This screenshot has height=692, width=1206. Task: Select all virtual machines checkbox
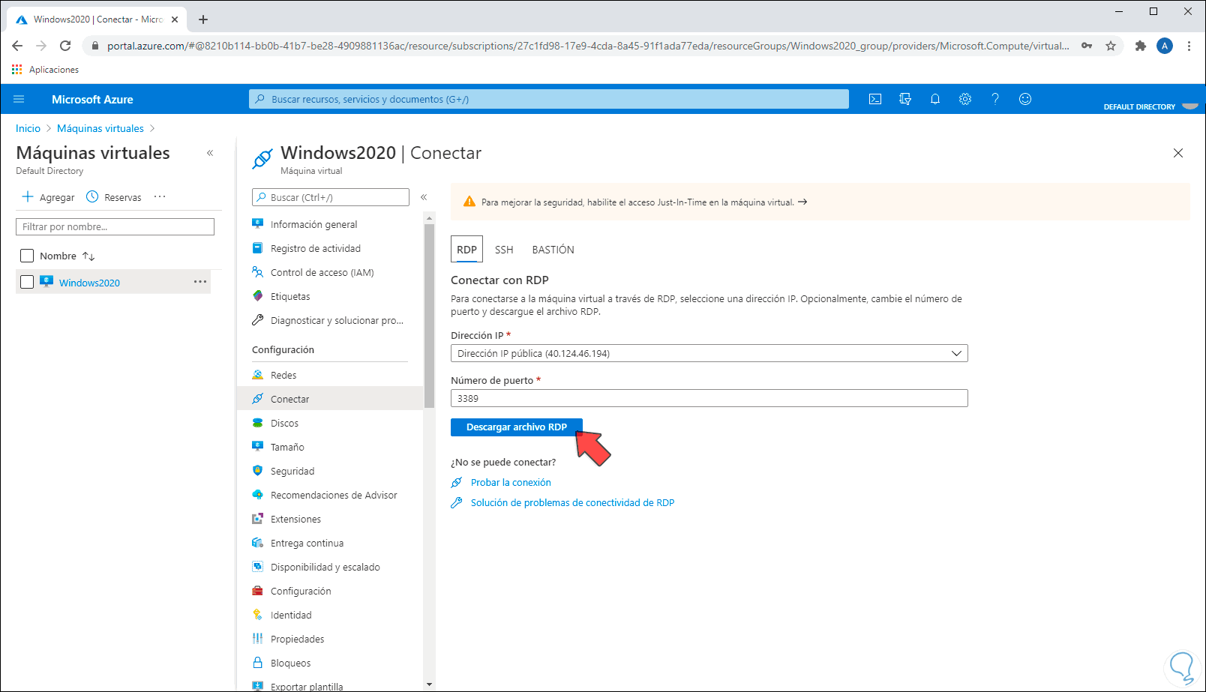[27, 256]
